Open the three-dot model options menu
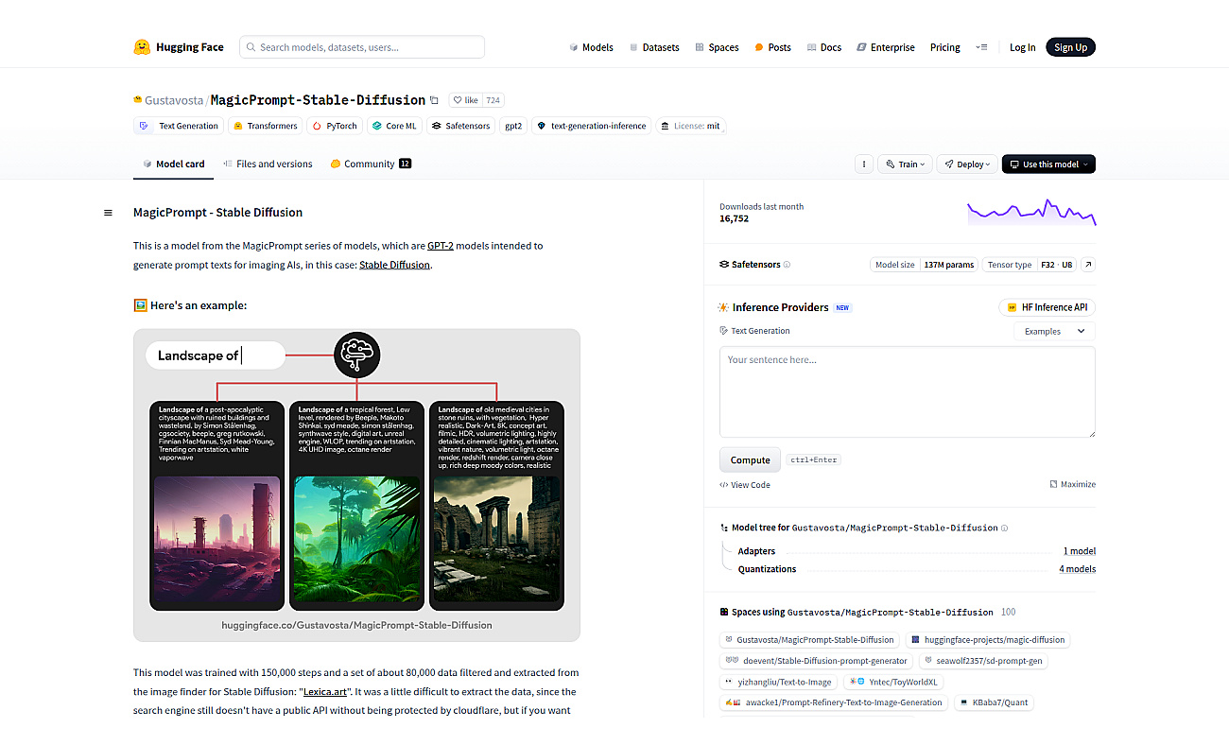Image resolution: width=1229 pixels, height=745 pixels. (863, 164)
